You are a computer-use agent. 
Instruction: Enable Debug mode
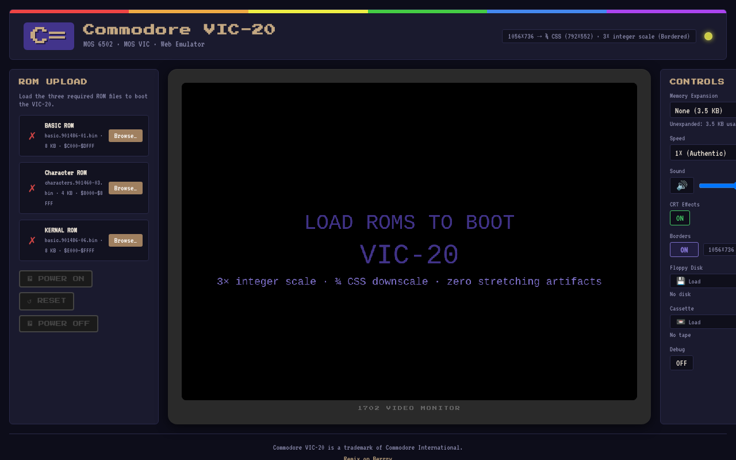pyautogui.click(x=681, y=363)
